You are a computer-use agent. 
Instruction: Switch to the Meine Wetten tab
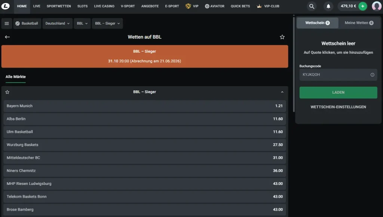359,23
